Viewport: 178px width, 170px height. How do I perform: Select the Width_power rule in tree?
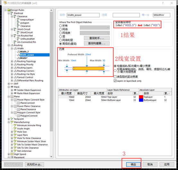[35, 55]
